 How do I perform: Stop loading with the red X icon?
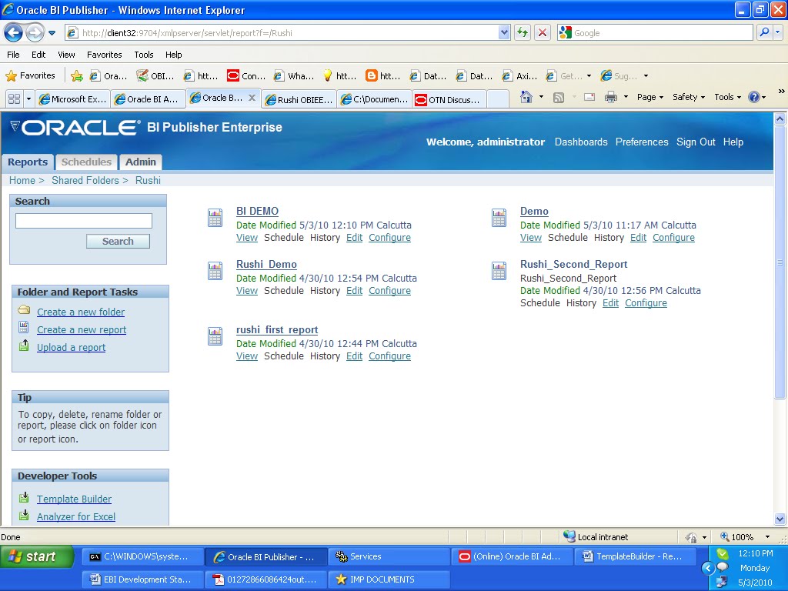[543, 32]
